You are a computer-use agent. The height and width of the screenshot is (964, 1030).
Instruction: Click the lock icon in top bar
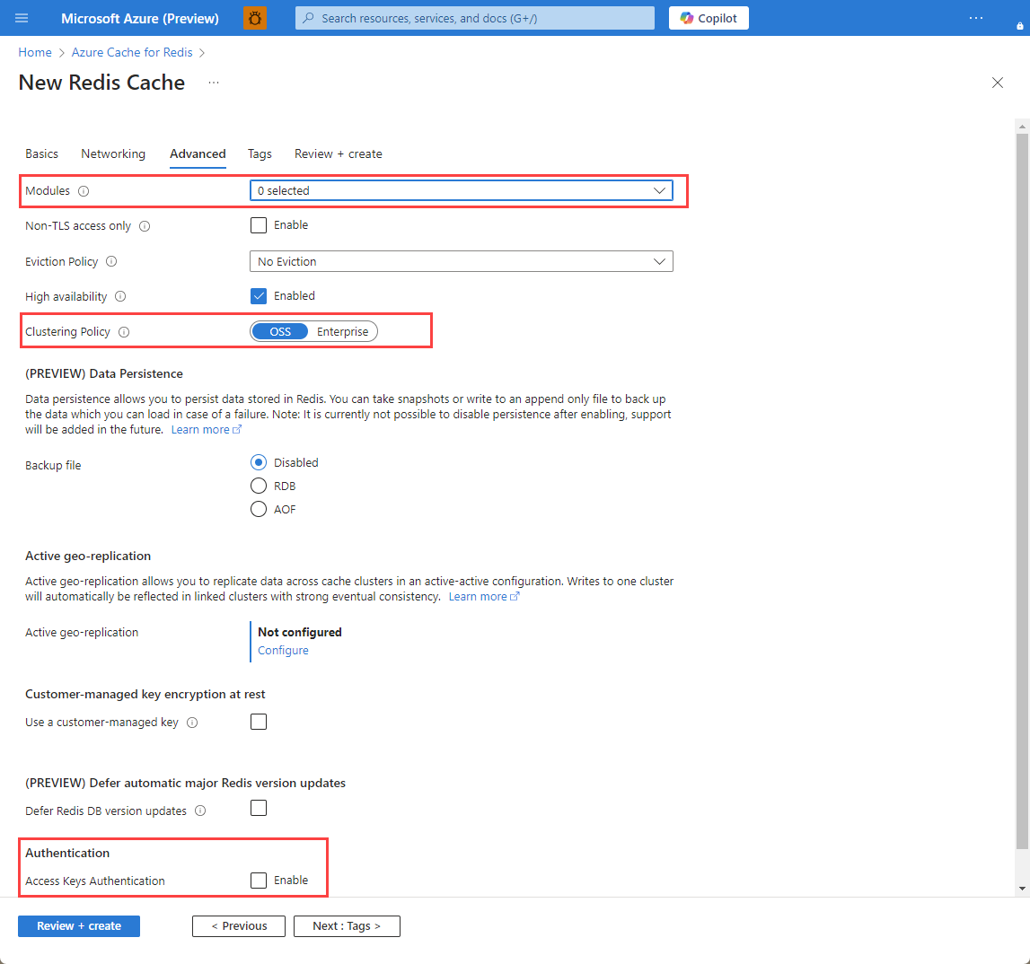(x=1019, y=26)
